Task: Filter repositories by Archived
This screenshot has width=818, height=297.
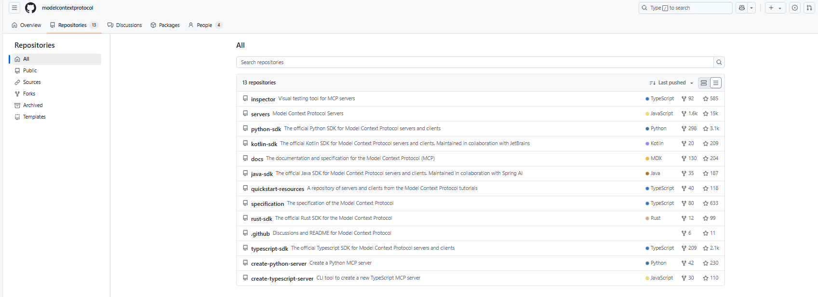Action: (x=33, y=105)
